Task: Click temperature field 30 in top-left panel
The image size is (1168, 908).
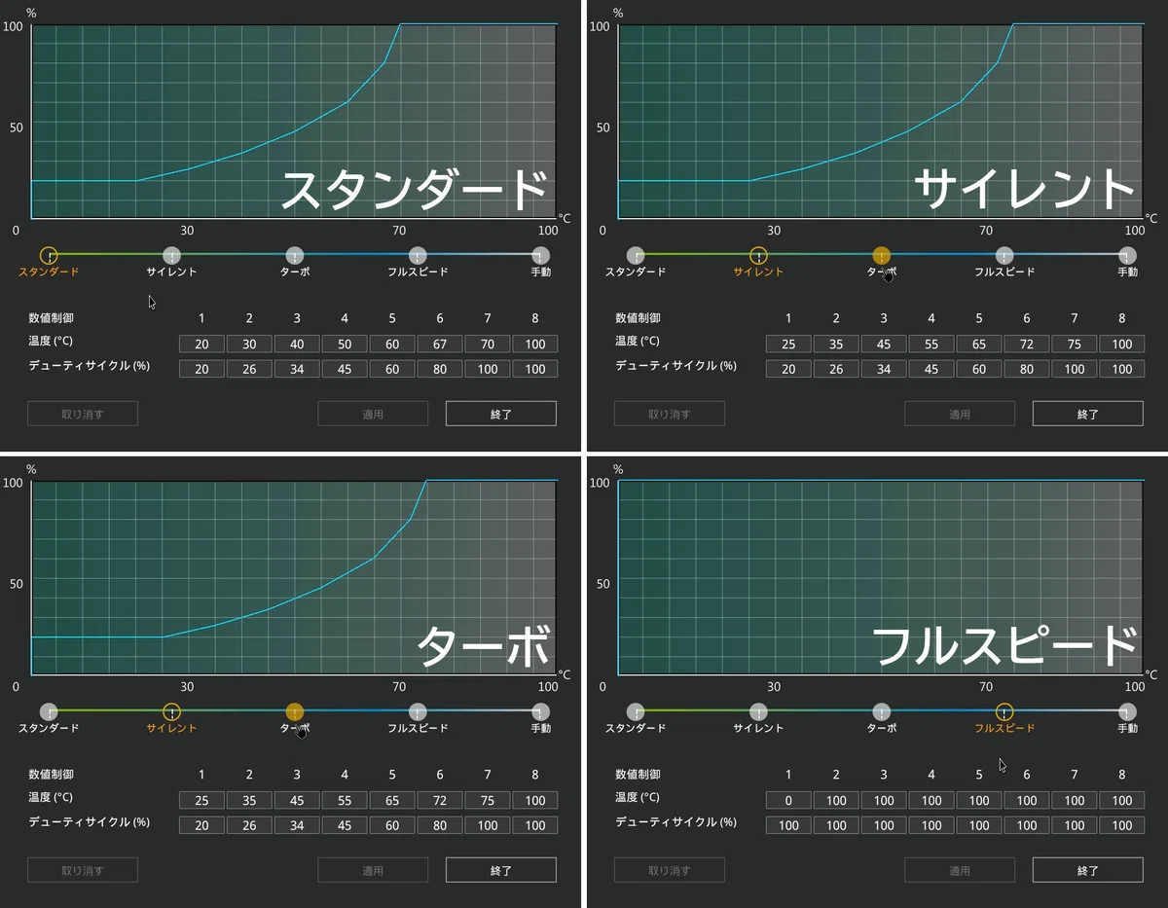Action: (x=249, y=344)
